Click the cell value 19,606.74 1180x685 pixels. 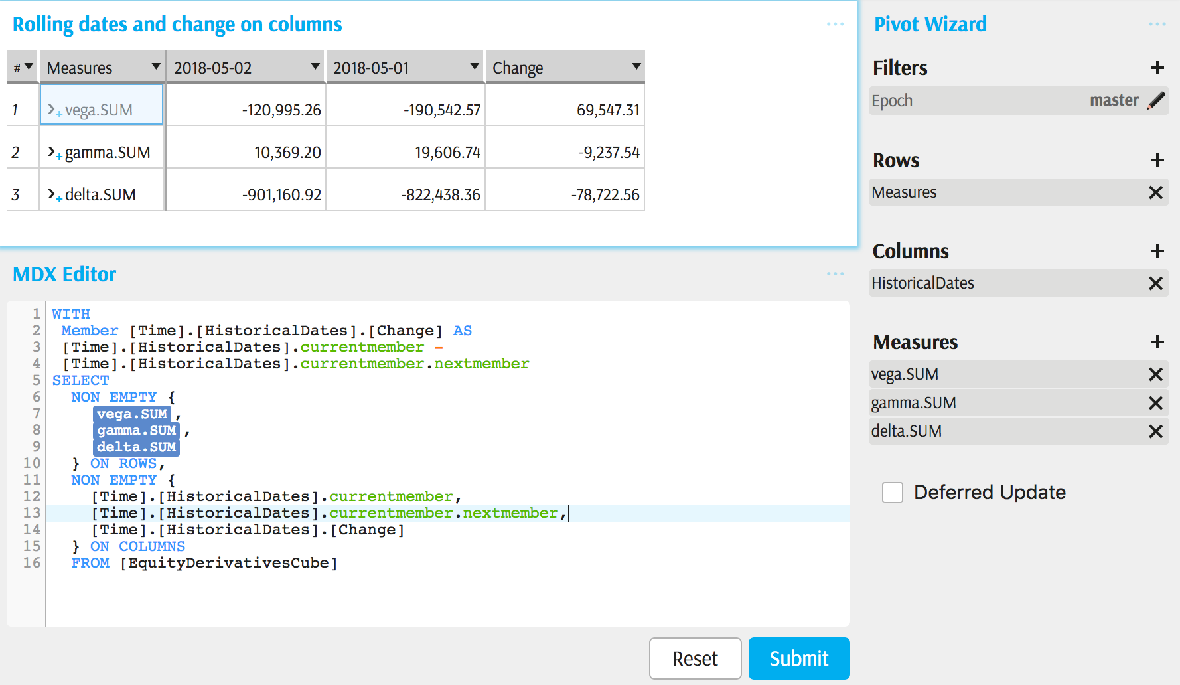447,153
